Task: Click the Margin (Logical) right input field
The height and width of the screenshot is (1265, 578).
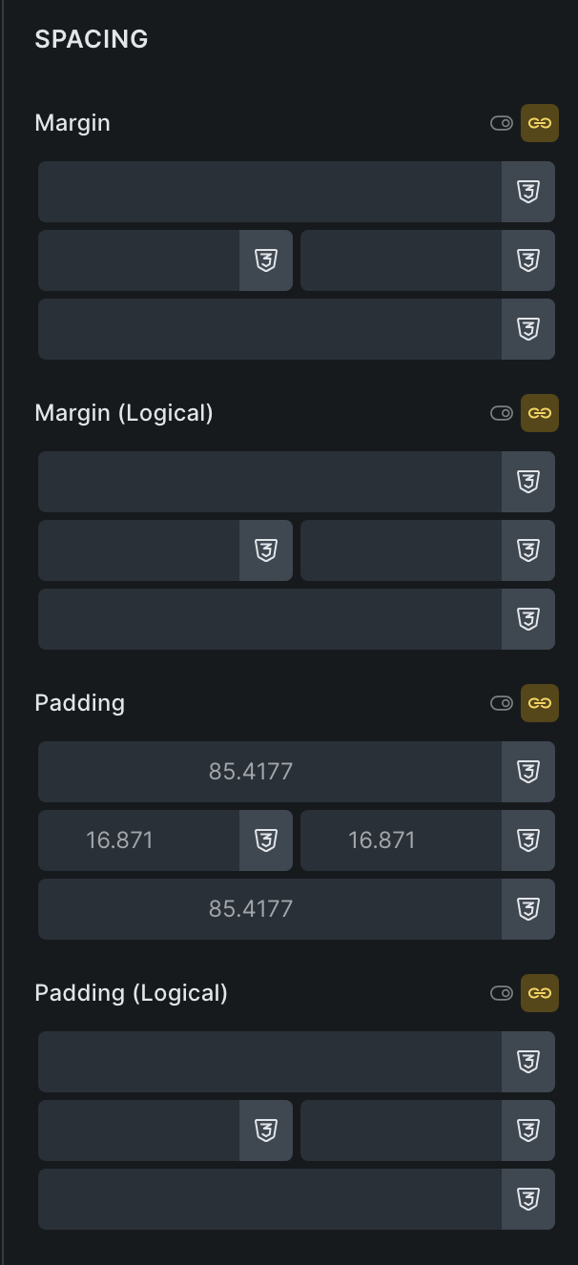Action: point(401,550)
